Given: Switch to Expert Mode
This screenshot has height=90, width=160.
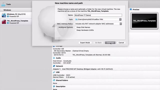Looking at the screenshot, I should tap(85, 43).
